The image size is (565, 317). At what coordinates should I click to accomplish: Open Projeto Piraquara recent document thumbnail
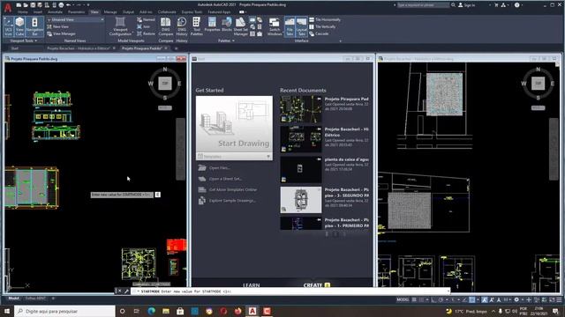[x=301, y=109]
